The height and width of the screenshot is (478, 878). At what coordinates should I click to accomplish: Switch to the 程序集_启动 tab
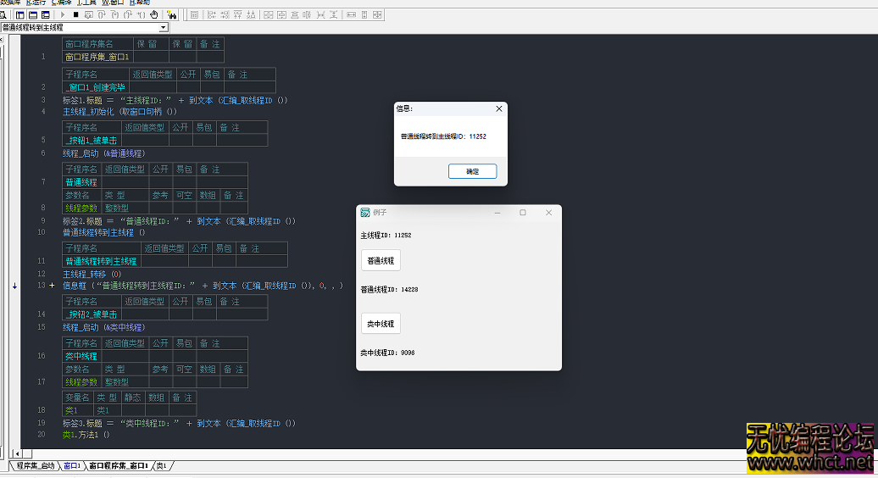click(34, 465)
